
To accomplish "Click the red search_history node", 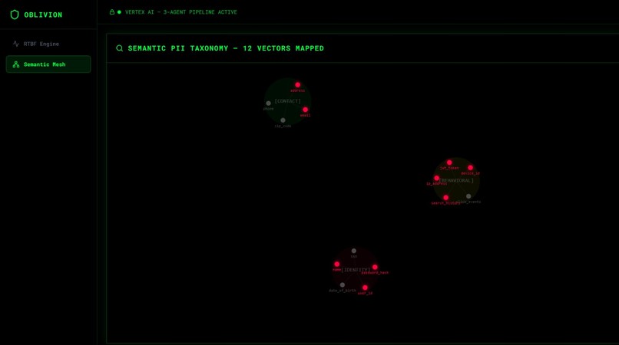I will [x=445, y=198].
